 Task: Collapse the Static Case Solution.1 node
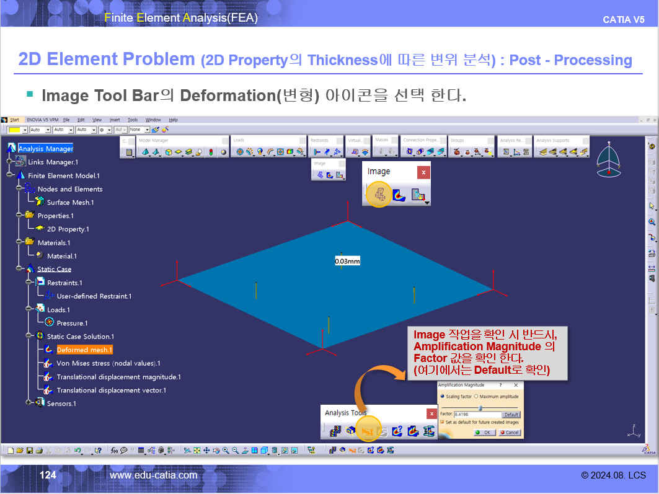click(x=29, y=337)
